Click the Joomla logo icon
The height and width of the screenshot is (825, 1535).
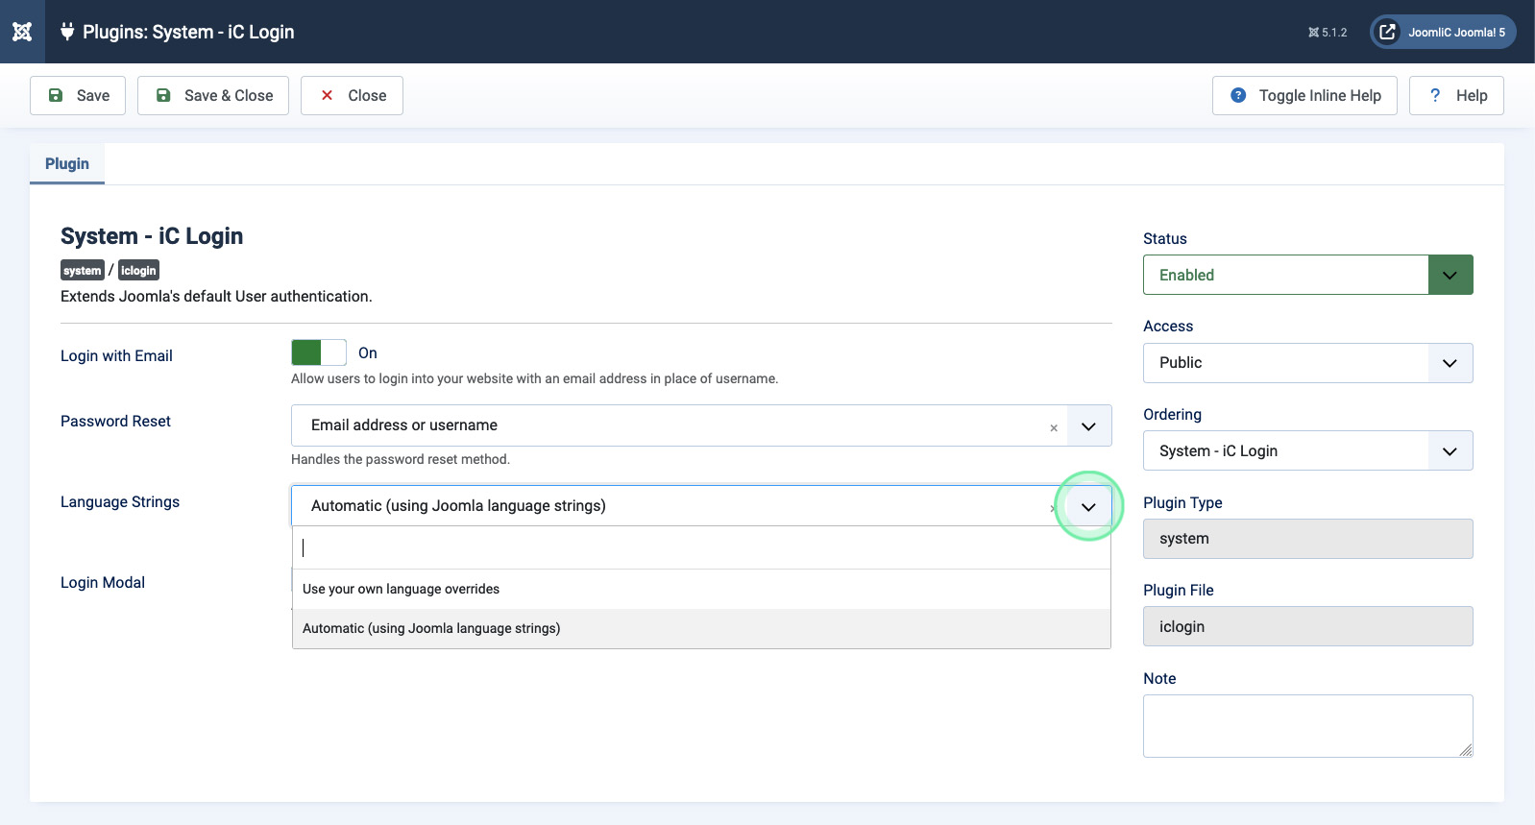[22, 32]
